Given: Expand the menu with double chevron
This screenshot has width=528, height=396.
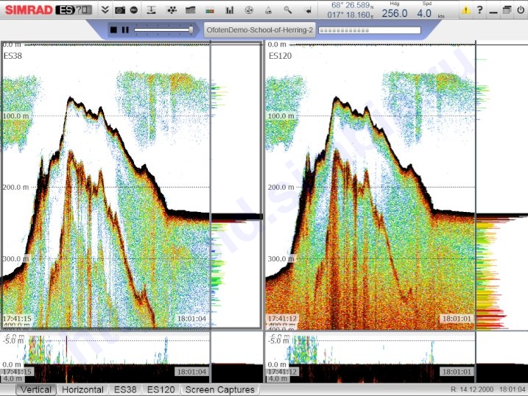Looking at the screenshot, I should coord(105,10).
